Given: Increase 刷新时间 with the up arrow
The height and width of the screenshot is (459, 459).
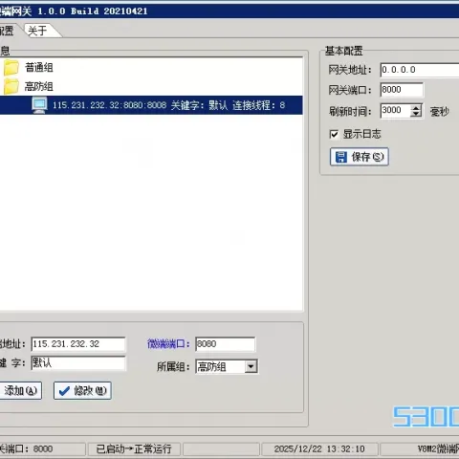Looking at the screenshot, I should click(416, 108).
